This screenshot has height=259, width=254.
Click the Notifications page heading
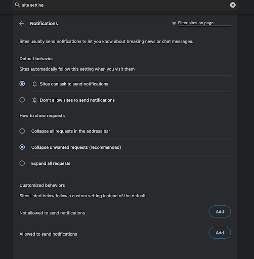point(44,23)
